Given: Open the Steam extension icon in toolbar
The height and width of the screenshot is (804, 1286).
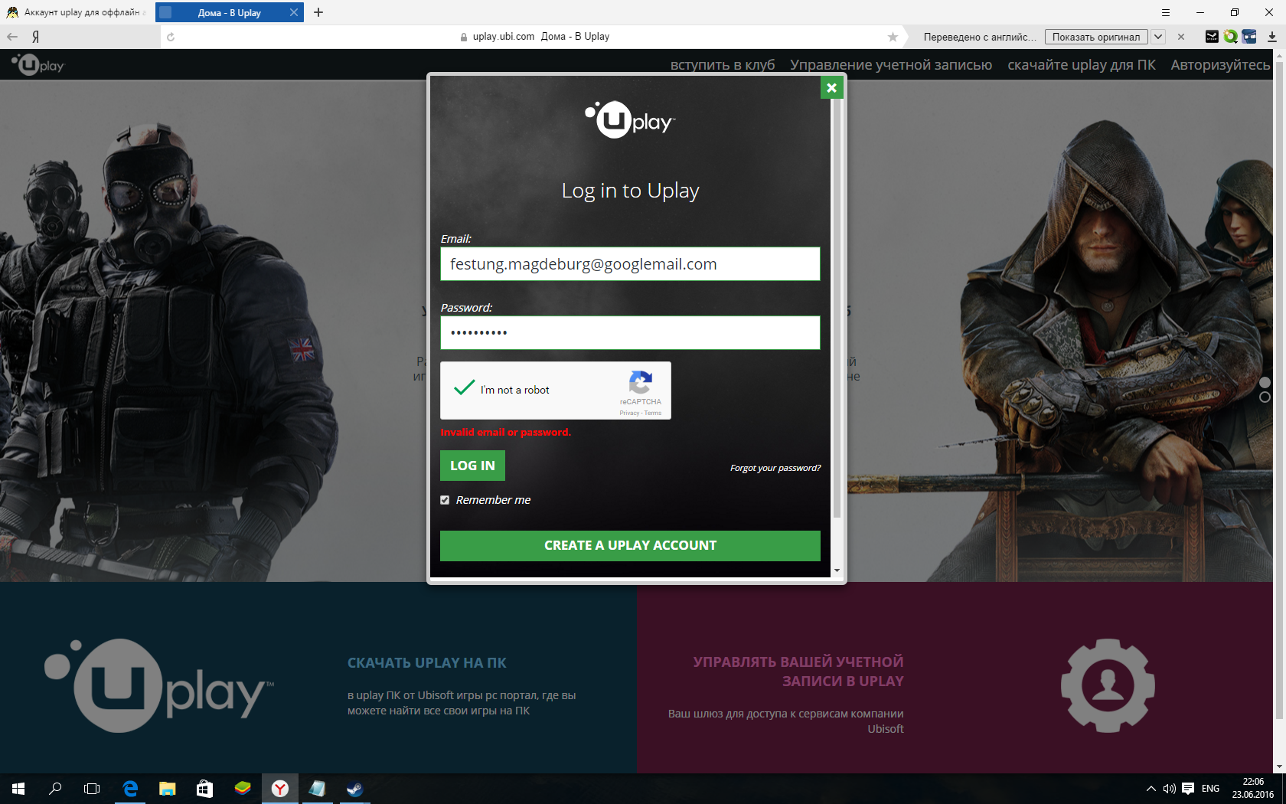Looking at the screenshot, I should [1212, 37].
